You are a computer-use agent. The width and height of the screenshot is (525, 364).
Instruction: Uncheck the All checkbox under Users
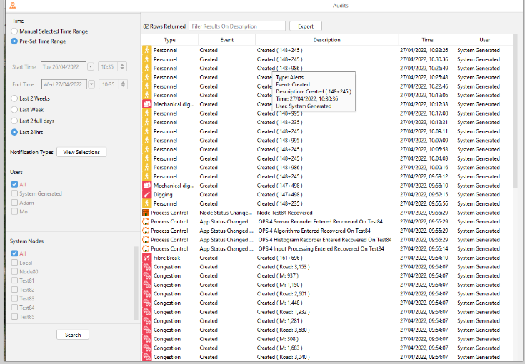coord(15,184)
